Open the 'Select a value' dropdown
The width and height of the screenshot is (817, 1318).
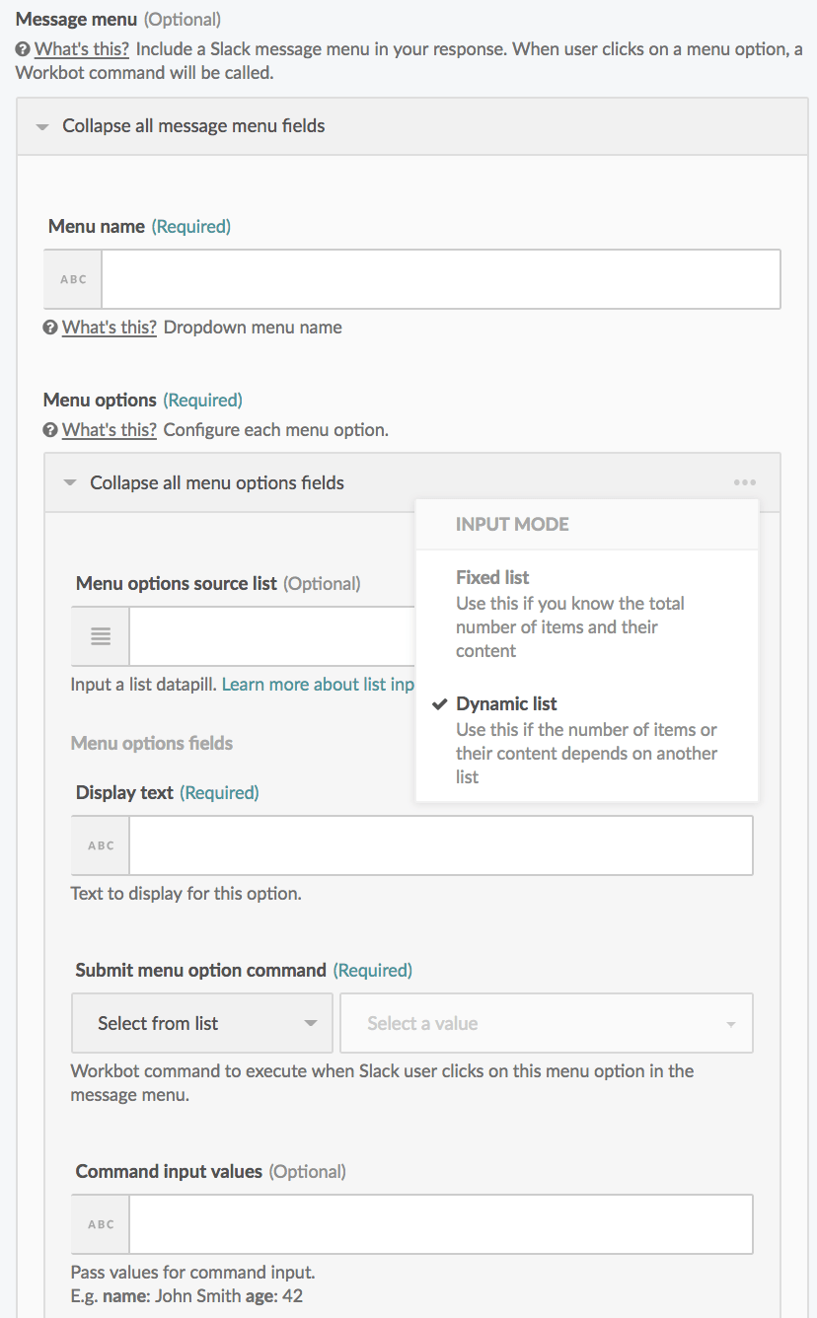546,1023
